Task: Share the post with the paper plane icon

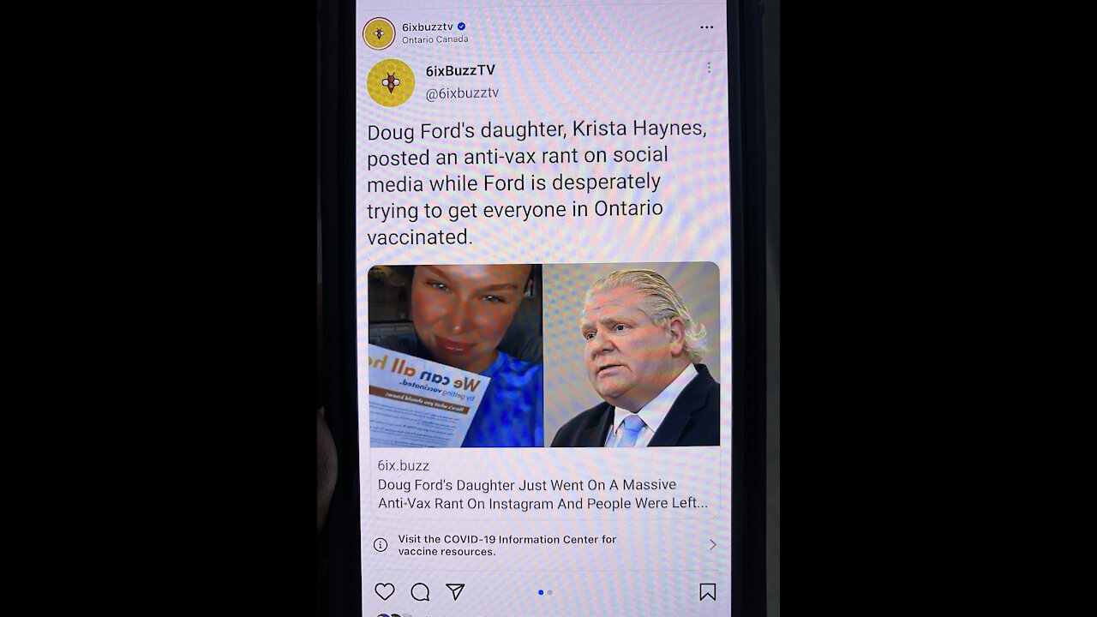Action: tap(455, 592)
